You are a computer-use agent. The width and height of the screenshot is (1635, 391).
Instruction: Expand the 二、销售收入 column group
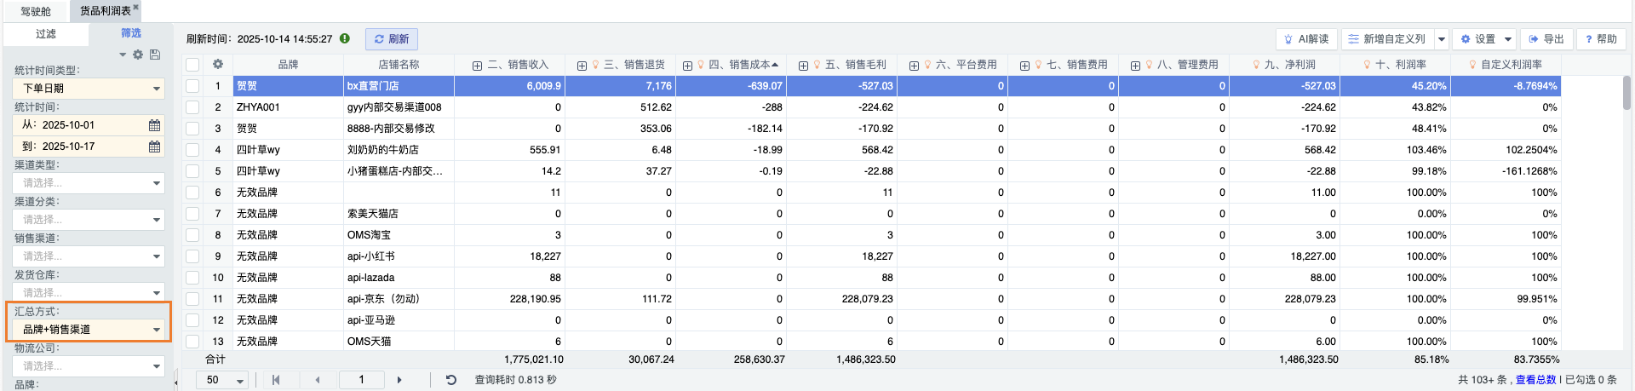477,66
